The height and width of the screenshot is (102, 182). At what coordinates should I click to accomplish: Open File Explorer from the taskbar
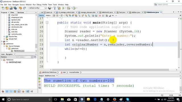(x=62, y=99)
